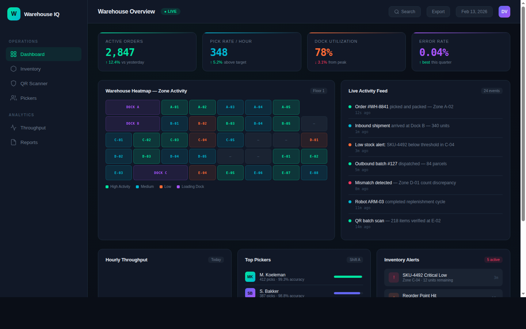526x329 pixels.
Task: Click the Reports document icon
Action: point(14,142)
